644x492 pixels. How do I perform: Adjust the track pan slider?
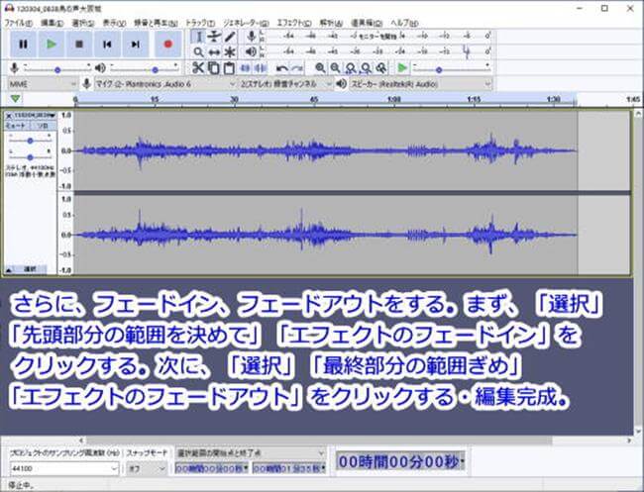pyautogui.click(x=30, y=157)
